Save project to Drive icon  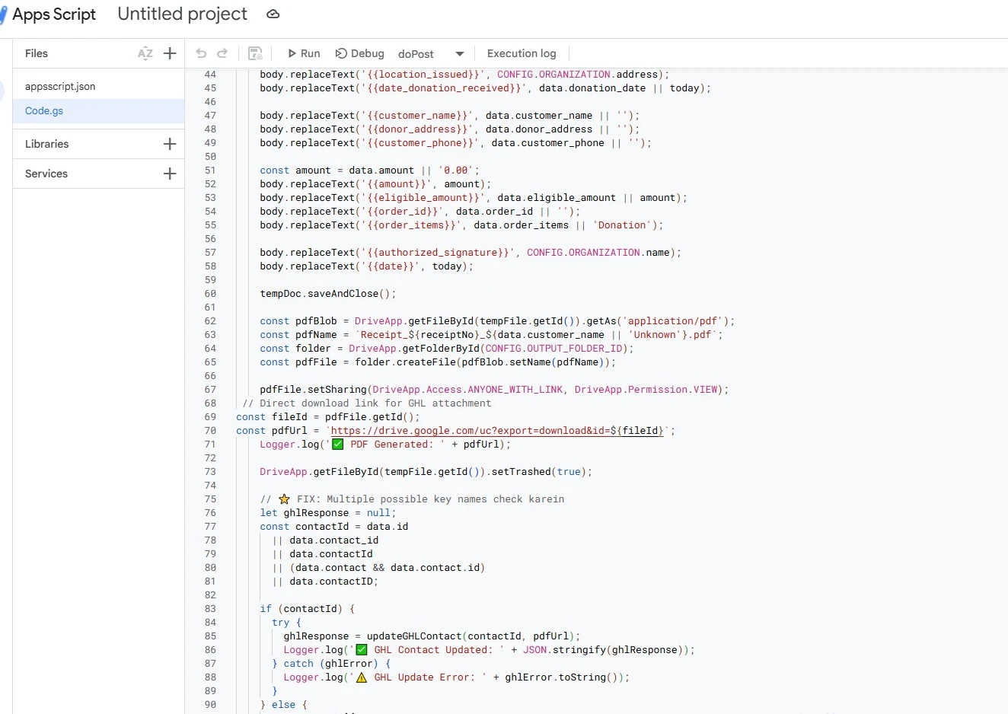pos(256,53)
